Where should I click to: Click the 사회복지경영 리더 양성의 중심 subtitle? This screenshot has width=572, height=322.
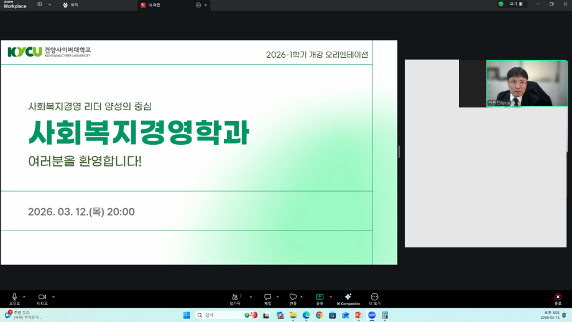point(90,106)
